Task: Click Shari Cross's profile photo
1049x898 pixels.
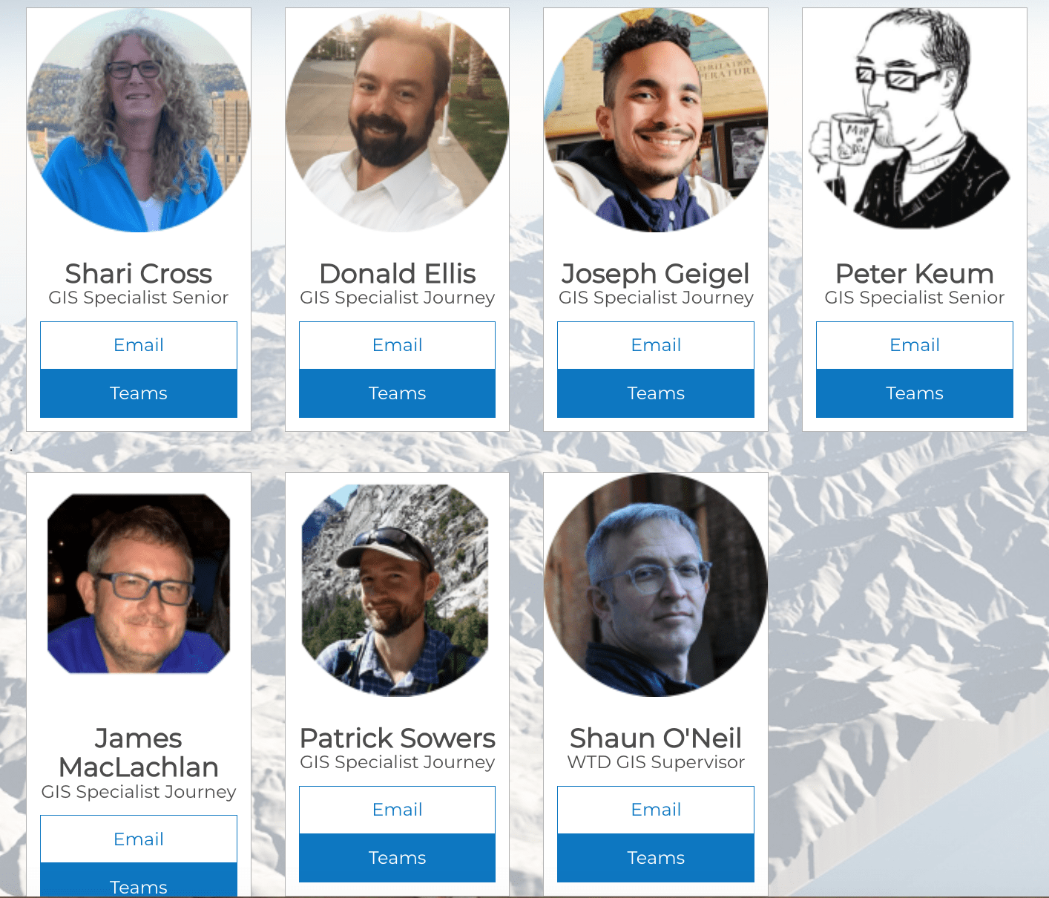Action: [139, 120]
